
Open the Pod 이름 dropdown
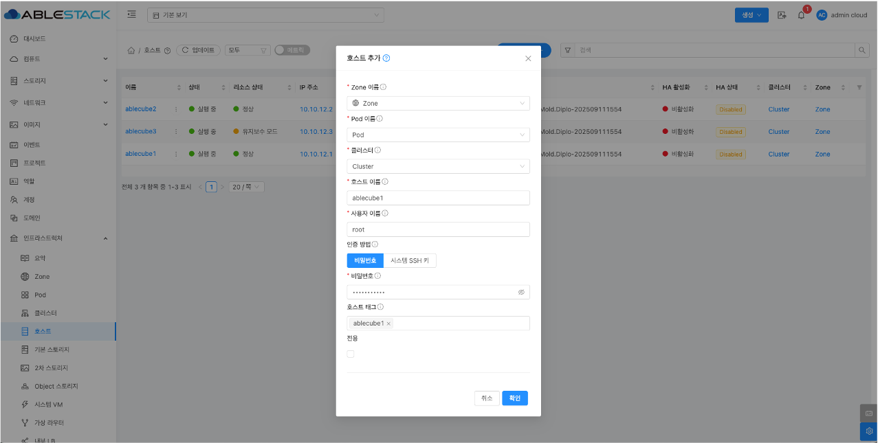tap(438, 135)
